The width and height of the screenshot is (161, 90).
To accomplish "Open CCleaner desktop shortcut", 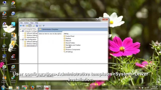I will (13, 57).
